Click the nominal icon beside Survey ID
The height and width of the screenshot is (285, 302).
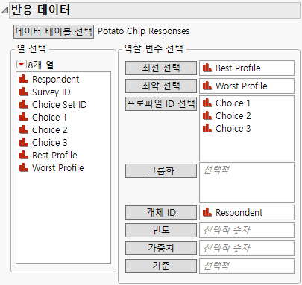[24, 92]
